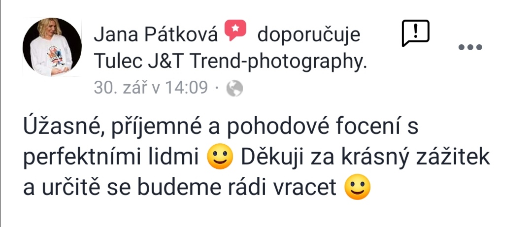Image resolution: width=532 pixels, height=227 pixels.
Task: Click the timestamp '30. zář v 14:09'
Action: 151,88
